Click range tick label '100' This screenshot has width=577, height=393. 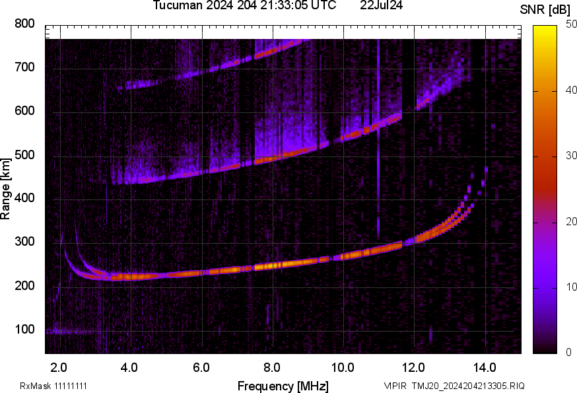(x=24, y=330)
